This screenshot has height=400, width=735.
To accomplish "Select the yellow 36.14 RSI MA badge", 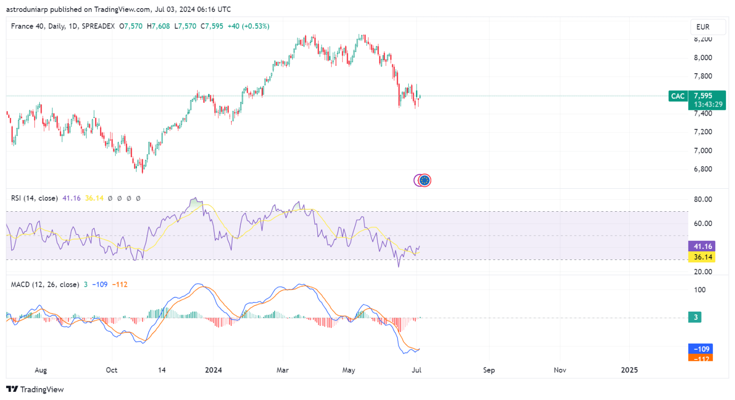I will (x=702, y=258).
